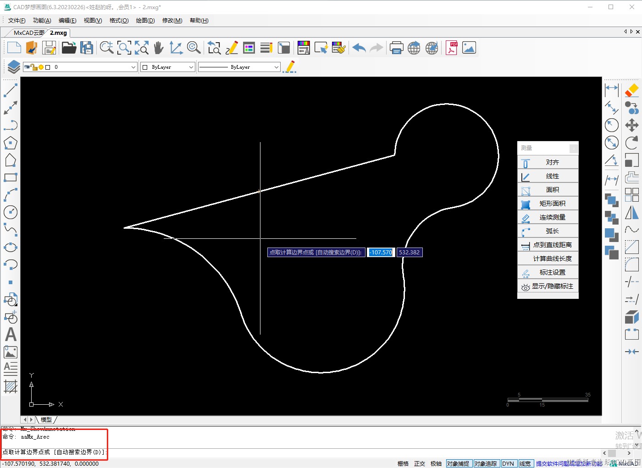Toggle 极轴 polar tracking
The image size is (642, 468).
click(x=436, y=464)
